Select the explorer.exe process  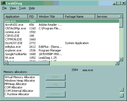[x=62, y=50]
